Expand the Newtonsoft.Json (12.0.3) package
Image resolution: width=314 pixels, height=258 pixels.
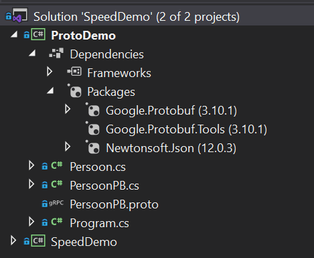click(68, 147)
